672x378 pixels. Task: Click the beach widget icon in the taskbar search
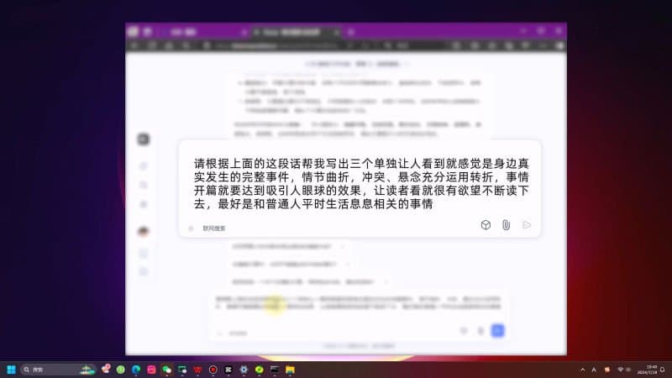point(87,370)
